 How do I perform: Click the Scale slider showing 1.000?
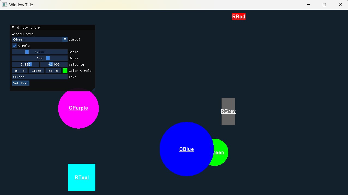[40, 52]
